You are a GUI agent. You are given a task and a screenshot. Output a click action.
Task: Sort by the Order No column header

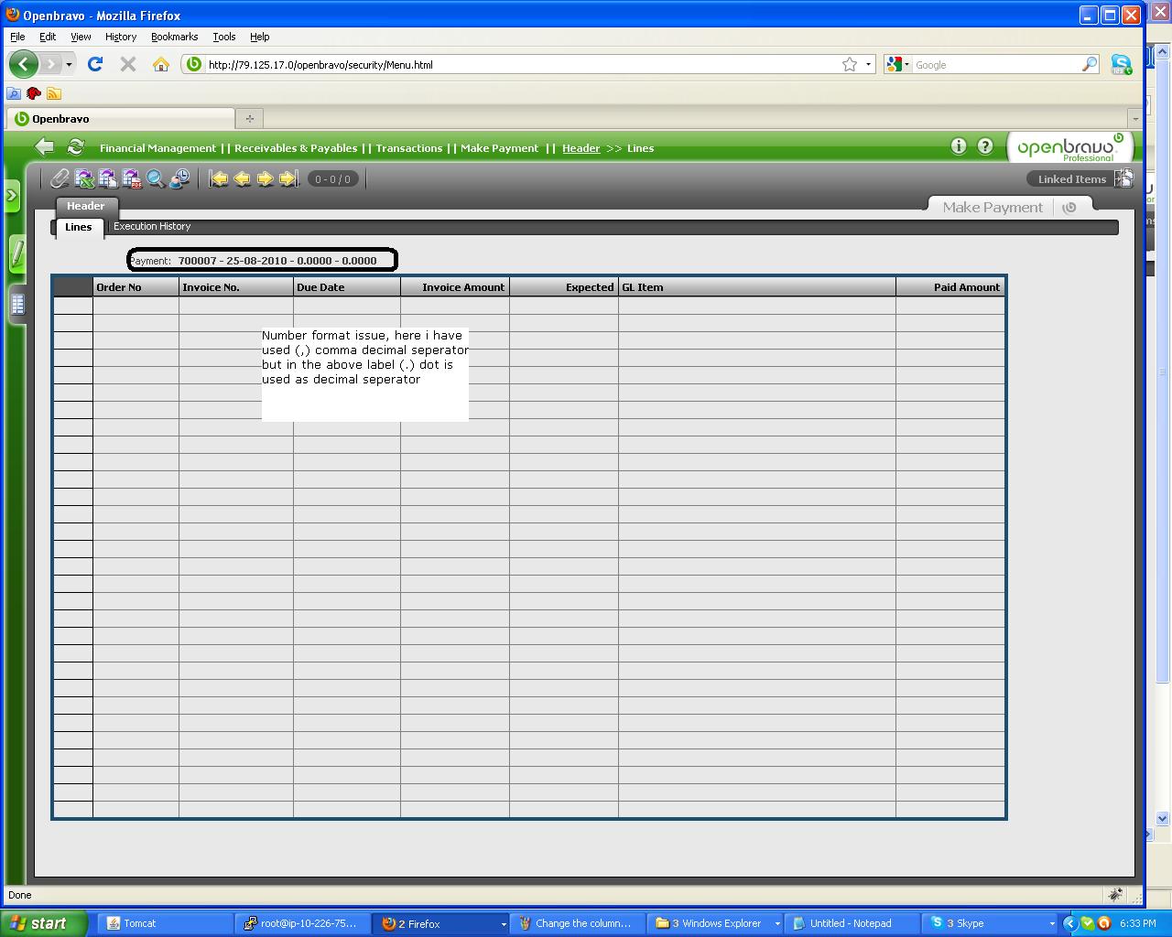click(136, 287)
